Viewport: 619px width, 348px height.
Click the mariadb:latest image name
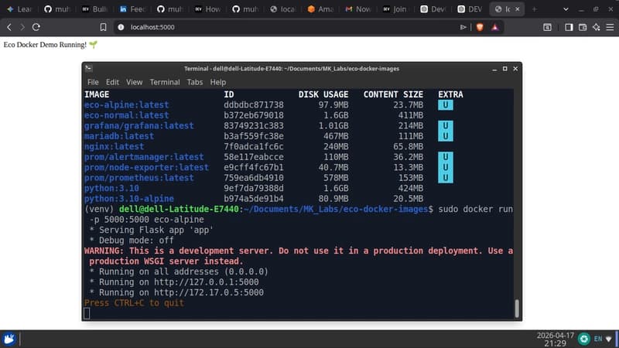coord(119,136)
